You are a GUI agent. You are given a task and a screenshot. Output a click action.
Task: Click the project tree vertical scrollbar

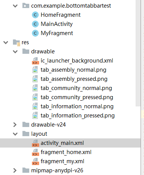point(138,53)
